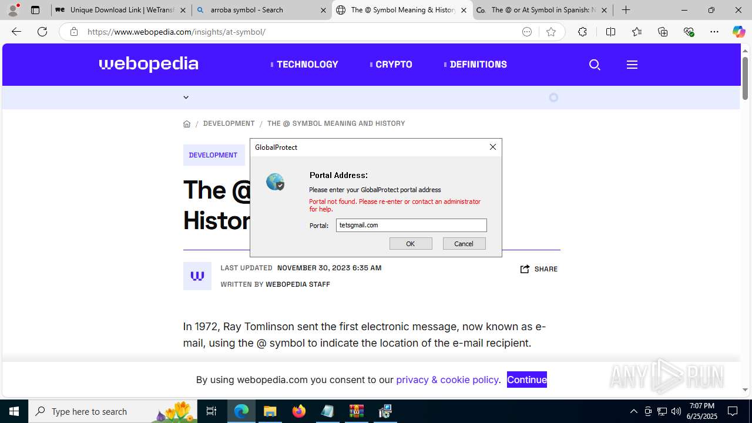Open THE @ SYMBOL MEANING AND HISTORY breadcrumb
Image resolution: width=752 pixels, height=423 pixels.
pos(336,123)
